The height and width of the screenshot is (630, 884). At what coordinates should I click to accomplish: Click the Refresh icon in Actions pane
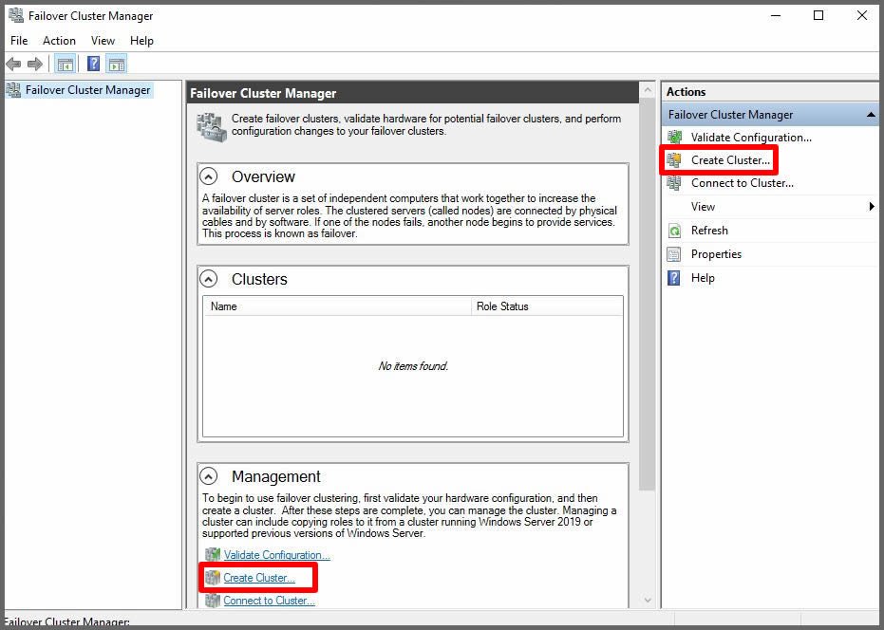pos(674,231)
